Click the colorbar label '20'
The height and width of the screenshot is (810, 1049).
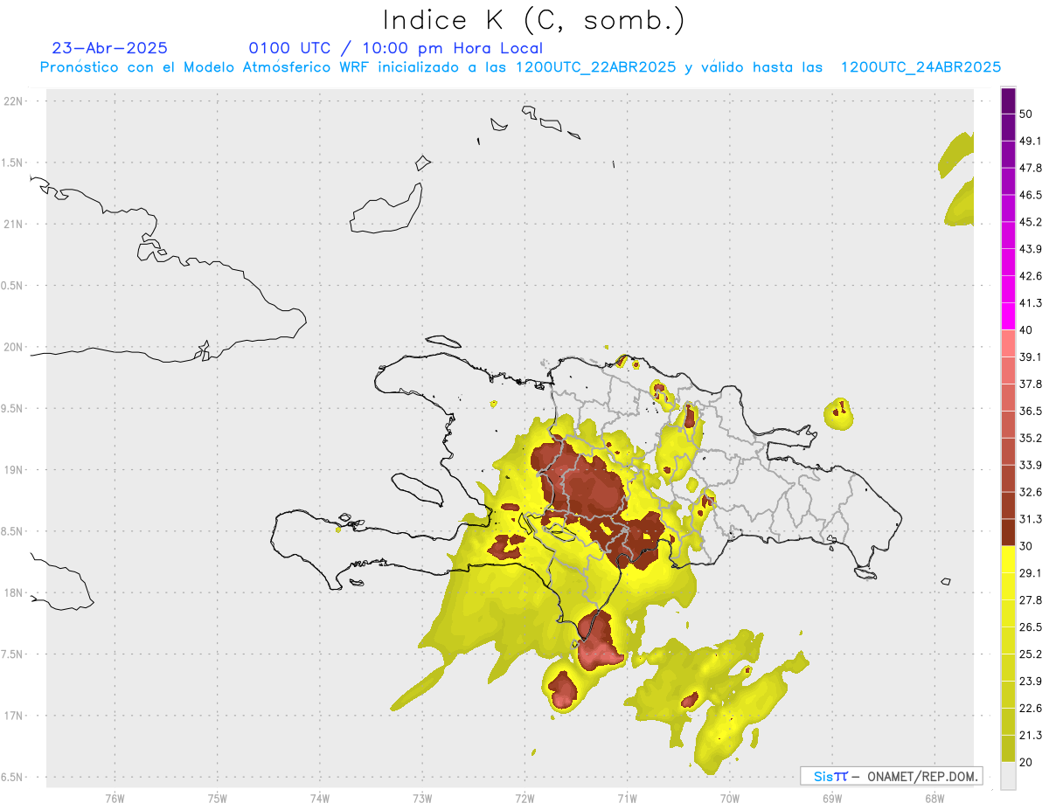click(1027, 762)
